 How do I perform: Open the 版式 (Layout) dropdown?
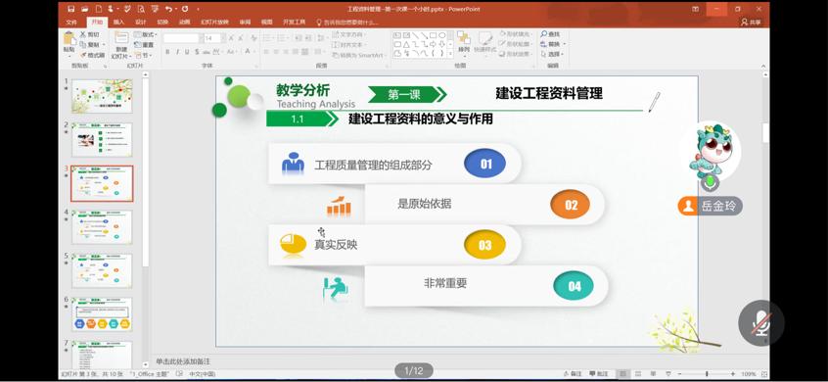click(x=144, y=34)
